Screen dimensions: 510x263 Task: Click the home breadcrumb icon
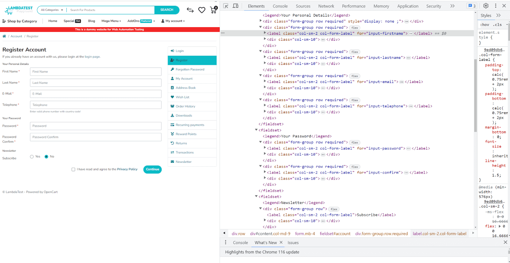click(4, 36)
